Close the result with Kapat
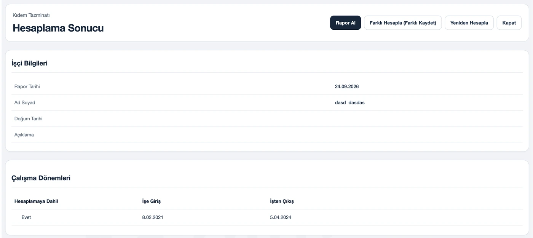This screenshot has height=238, width=533. click(x=509, y=23)
